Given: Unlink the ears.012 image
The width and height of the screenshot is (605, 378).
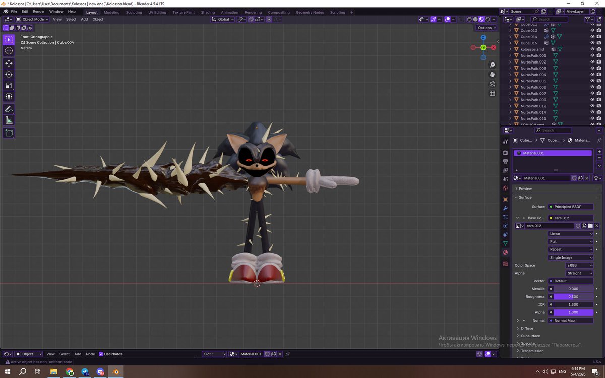Looking at the screenshot, I should tap(597, 226).
